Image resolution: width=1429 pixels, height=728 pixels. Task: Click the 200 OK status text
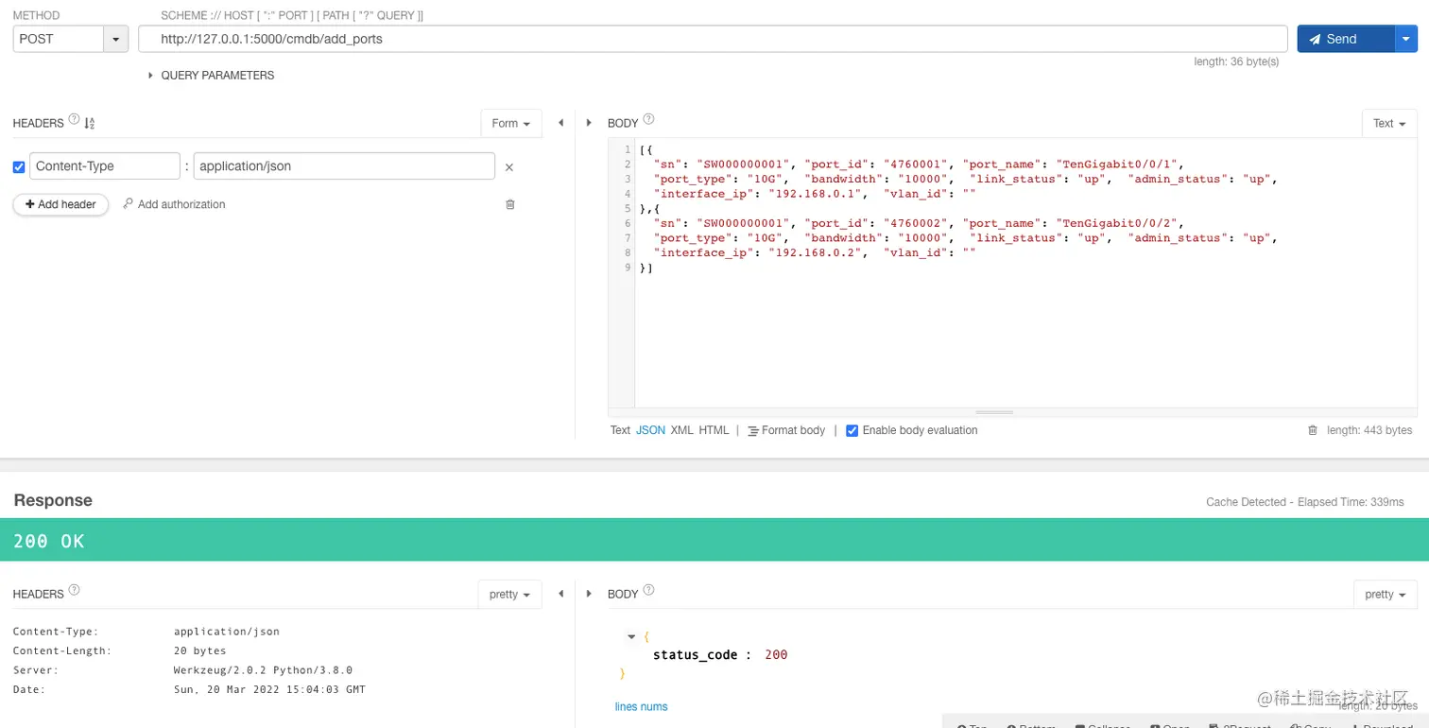49,541
